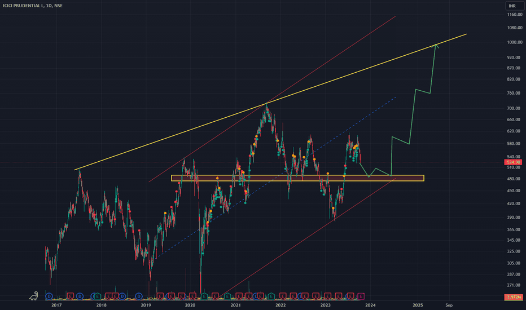
Task: Open the green earnings marker just after 2020
Action: pyautogui.click(x=204, y=296)
